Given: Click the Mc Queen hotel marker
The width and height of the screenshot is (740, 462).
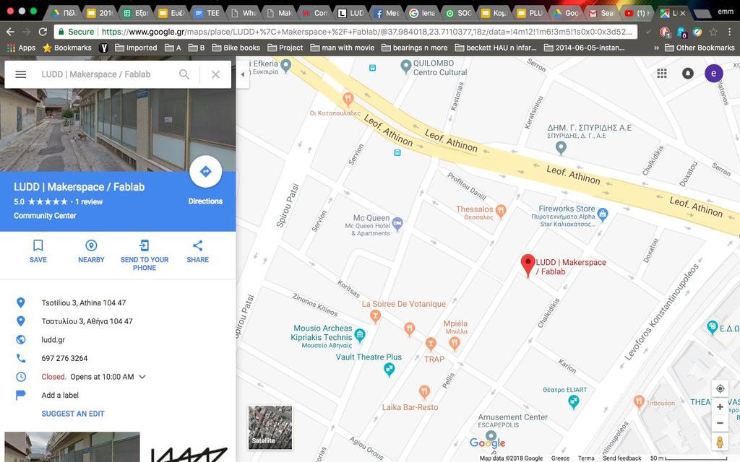Looking at the screenshot, I should 397,224.
